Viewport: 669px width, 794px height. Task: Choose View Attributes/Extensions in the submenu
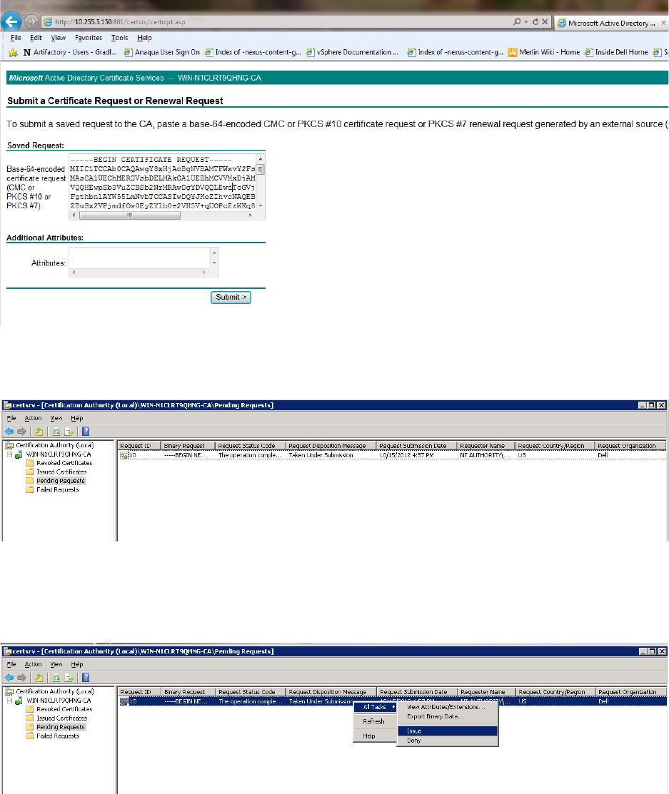[447, 708]
